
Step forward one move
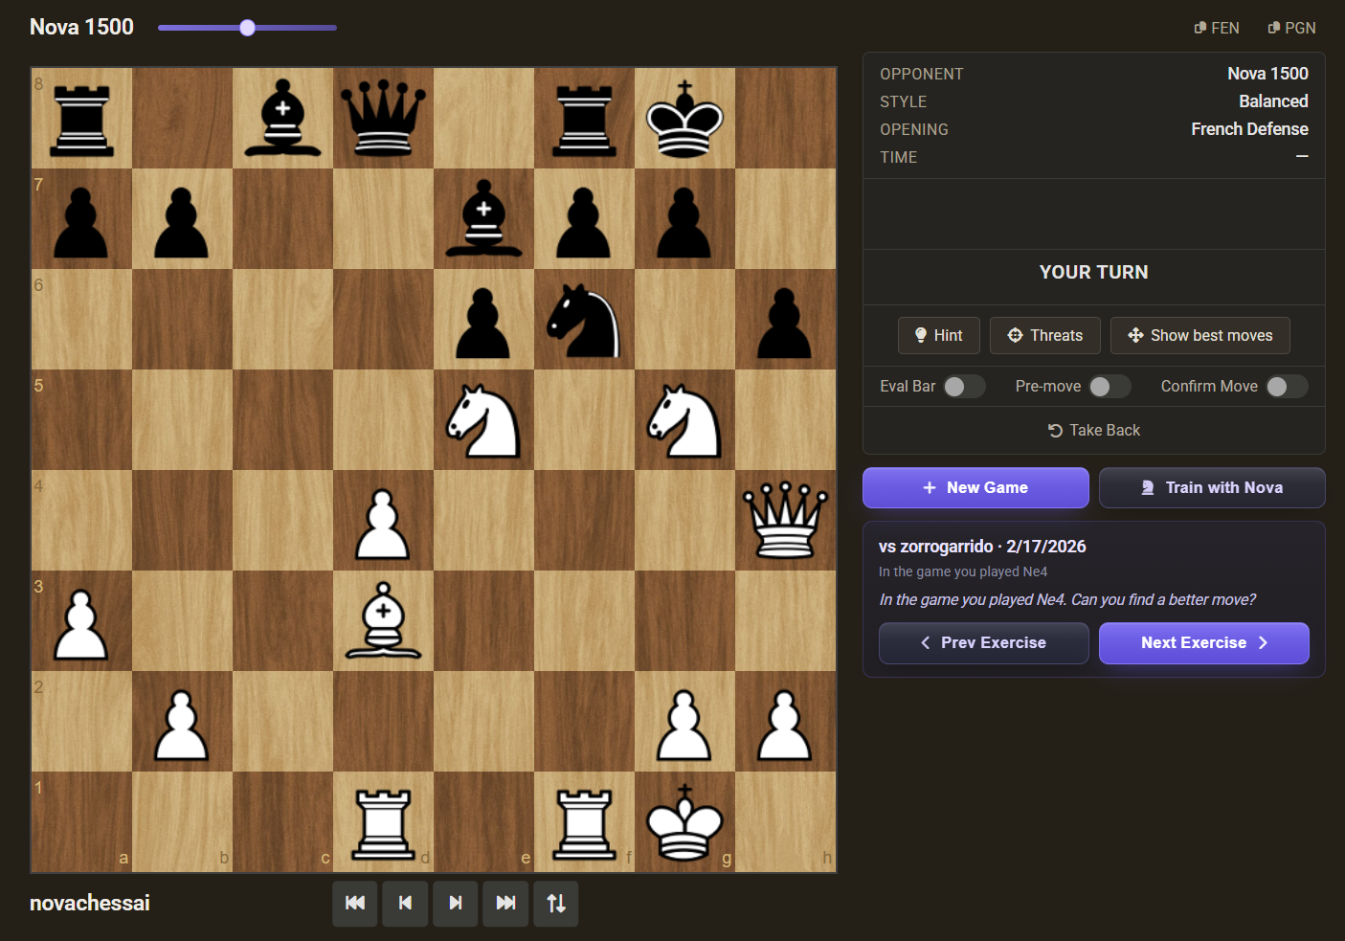[455, 903]
